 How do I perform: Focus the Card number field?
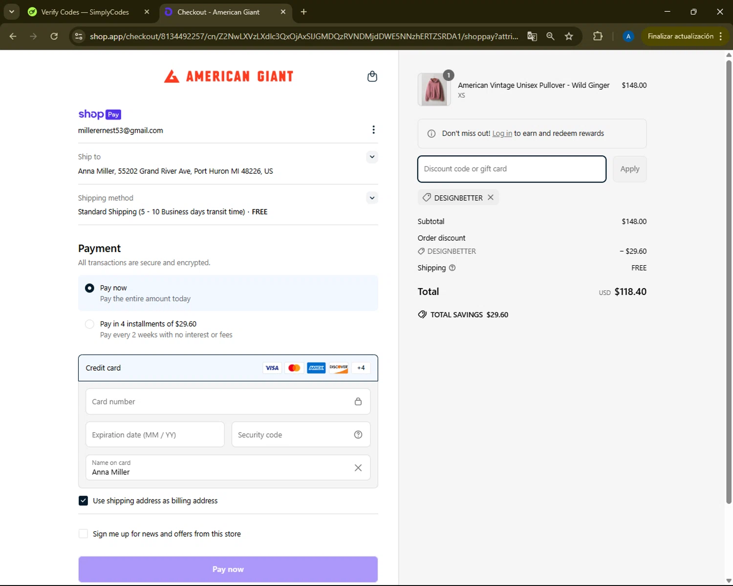coord(228,401)
